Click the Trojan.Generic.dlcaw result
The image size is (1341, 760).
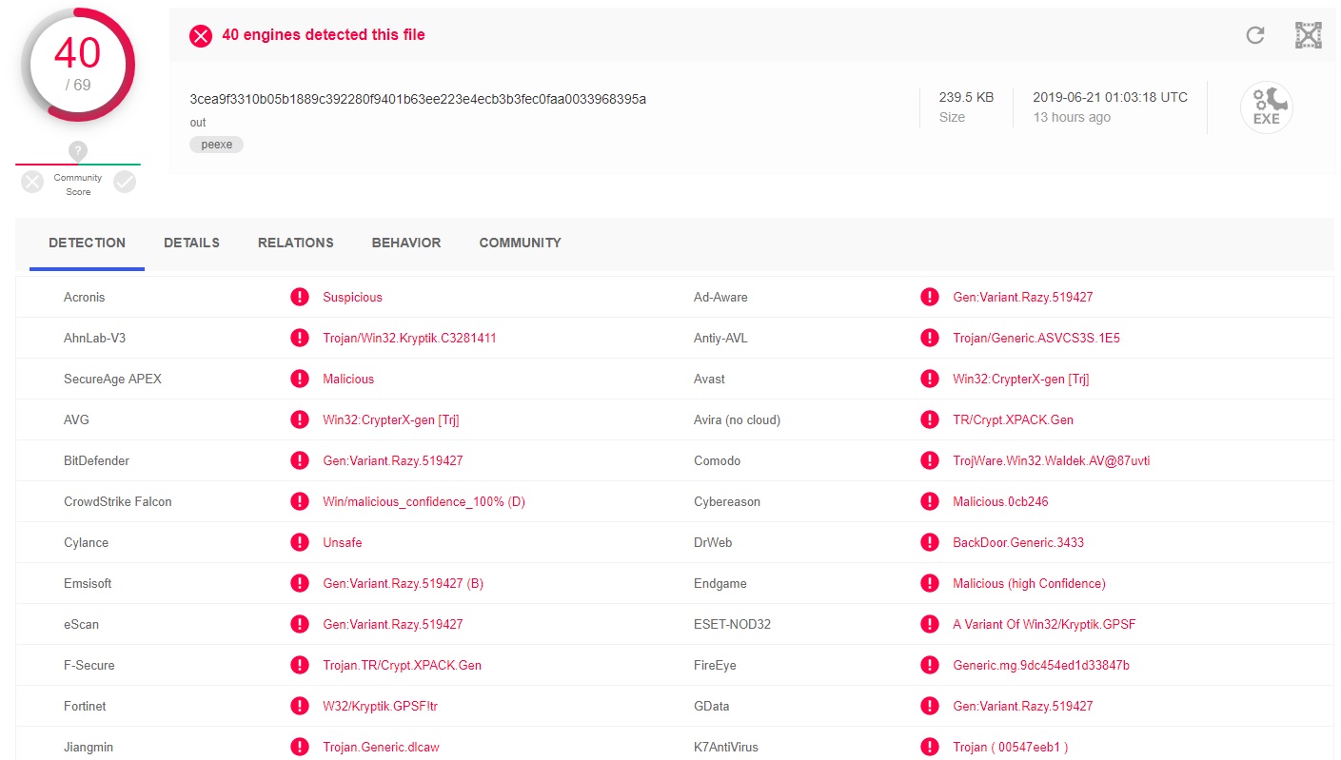pyautogui.click(x=381, y=747)
